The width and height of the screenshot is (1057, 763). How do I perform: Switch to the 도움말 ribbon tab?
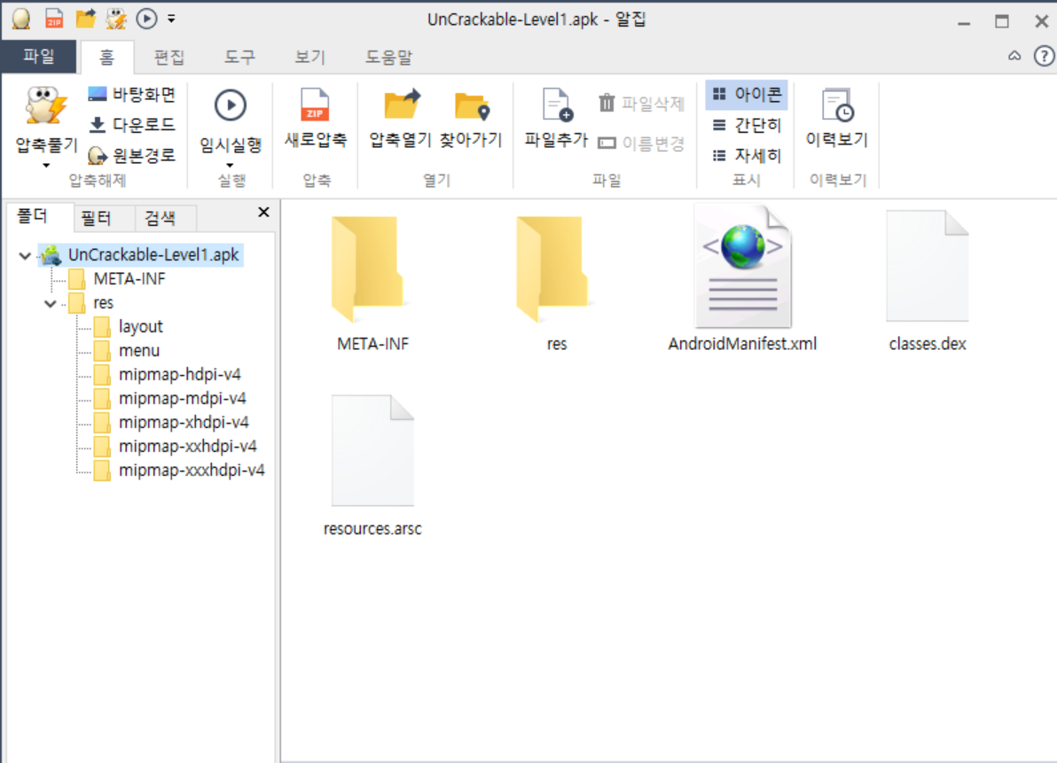(x=388, y=58)
